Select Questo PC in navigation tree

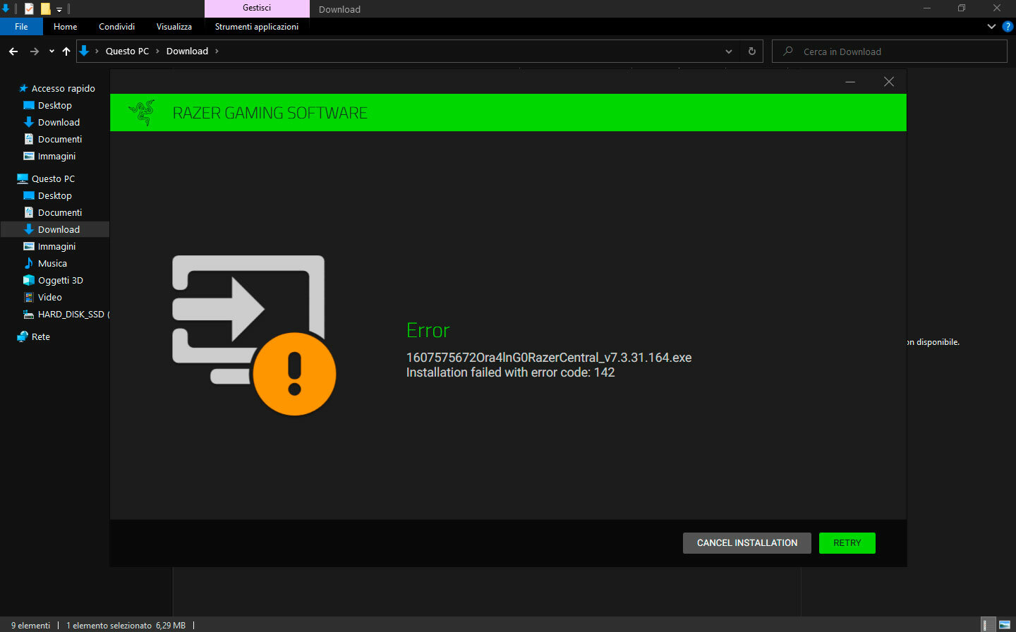click(53, 178)
